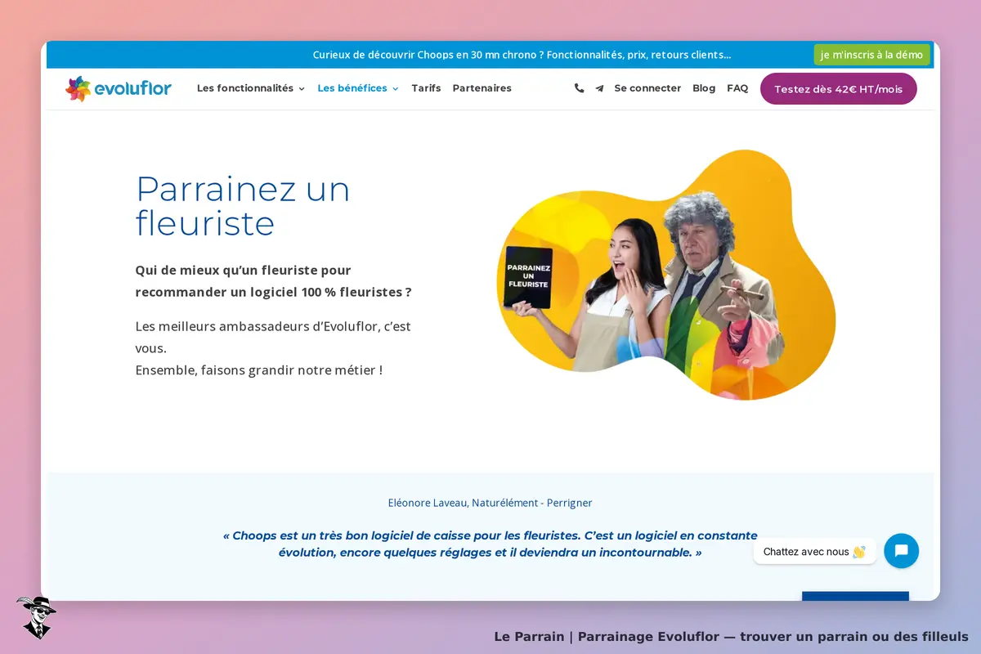Screen dimensions: 981x654
Task: Click the Parrainez un fleuriste heading
Action: tap(243, 205)
